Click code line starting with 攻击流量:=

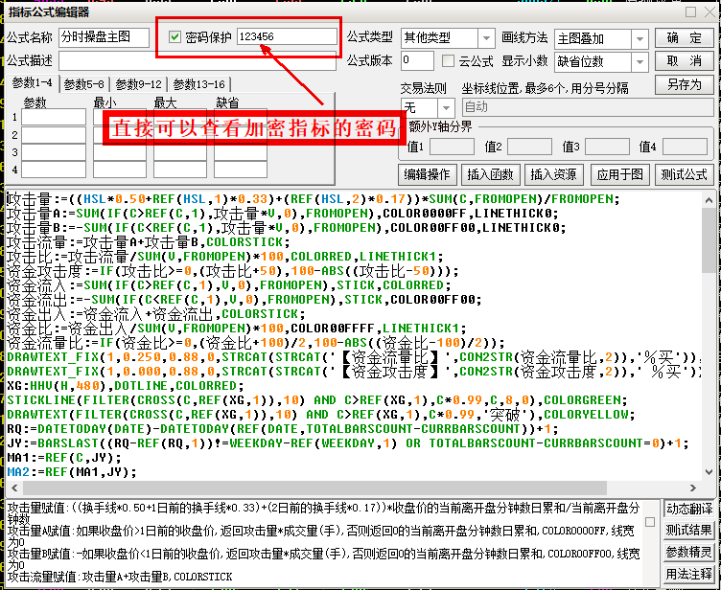[x=149, y=242]
